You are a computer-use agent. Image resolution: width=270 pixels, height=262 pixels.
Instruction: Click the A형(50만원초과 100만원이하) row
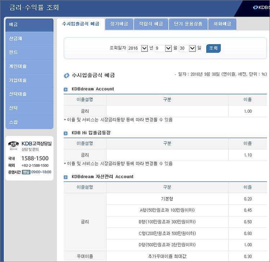167,210
